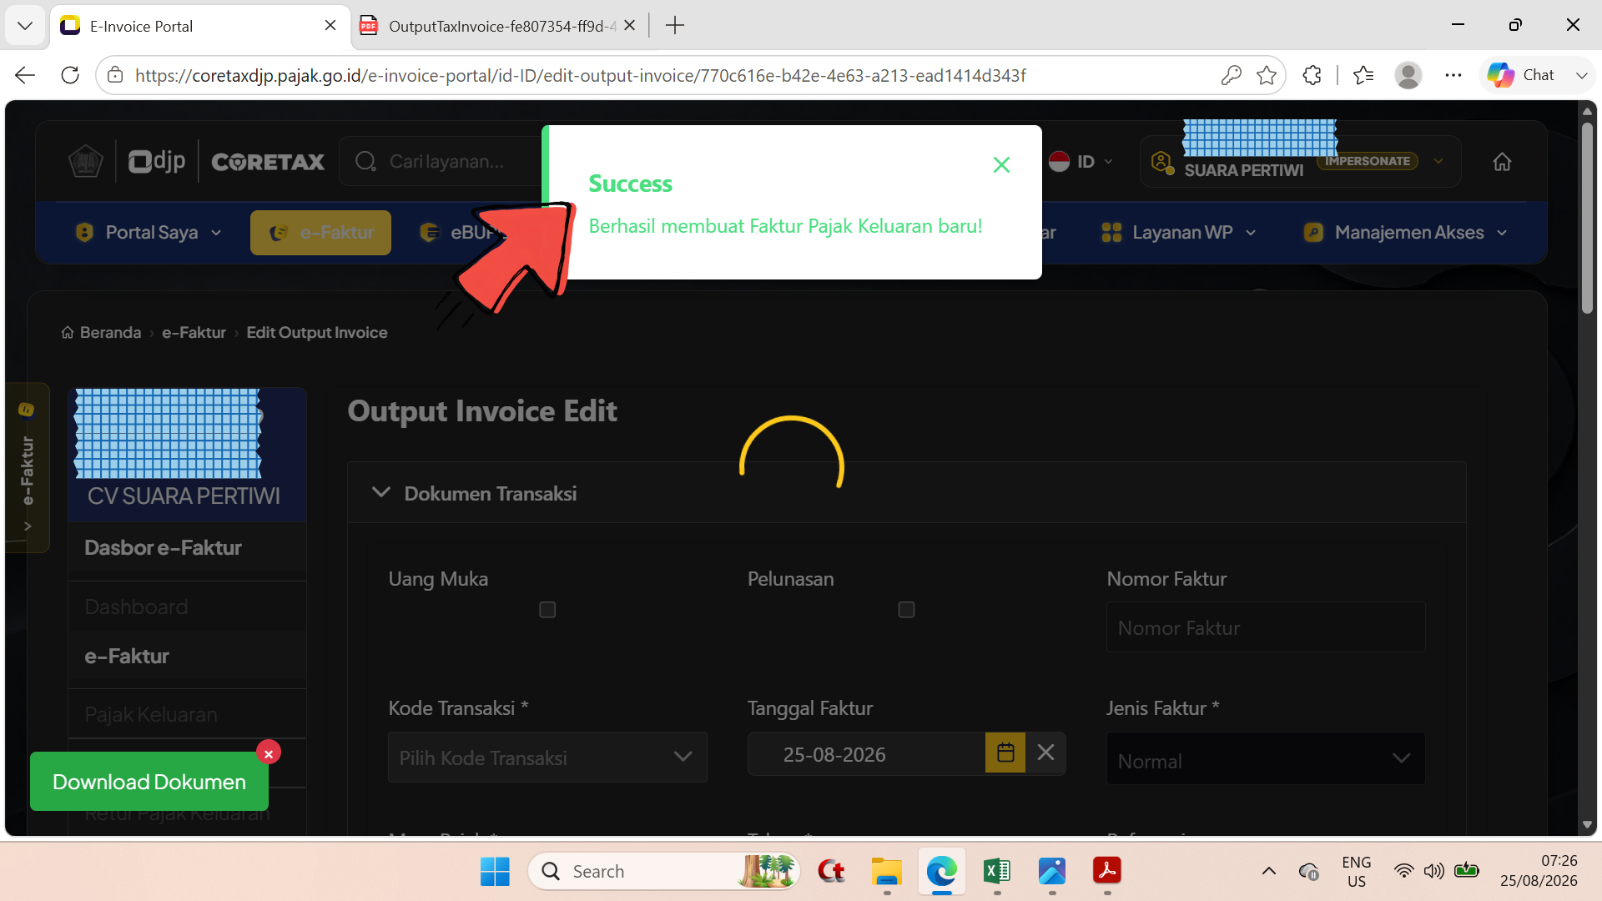Open the clock and calendar flyout
The width and height of the screenshot is (1602, 901).
pyautogui.click(x=1539, y=871)
